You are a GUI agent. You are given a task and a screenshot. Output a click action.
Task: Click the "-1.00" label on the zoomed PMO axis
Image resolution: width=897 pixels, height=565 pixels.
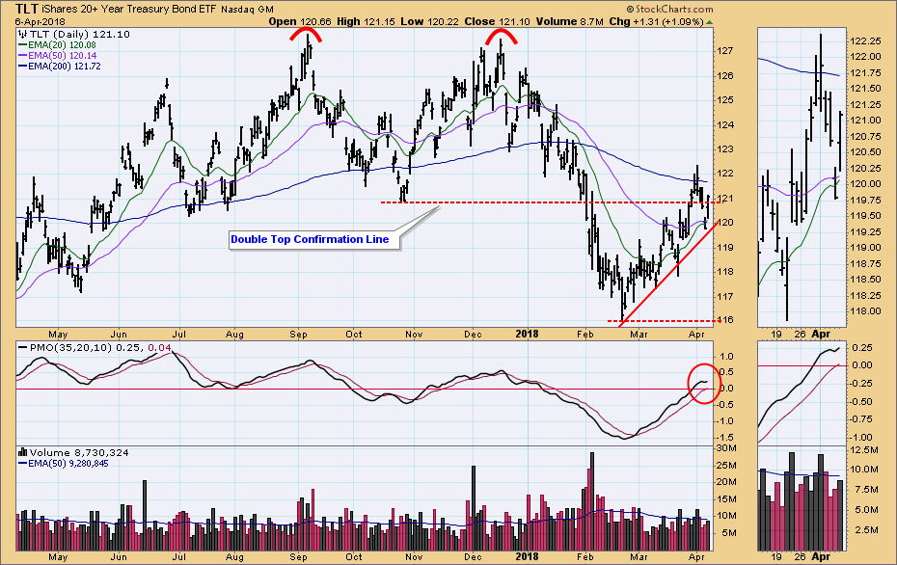(x=862, y=438)
